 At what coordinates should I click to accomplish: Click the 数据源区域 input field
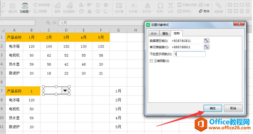[x=187, y=41]
